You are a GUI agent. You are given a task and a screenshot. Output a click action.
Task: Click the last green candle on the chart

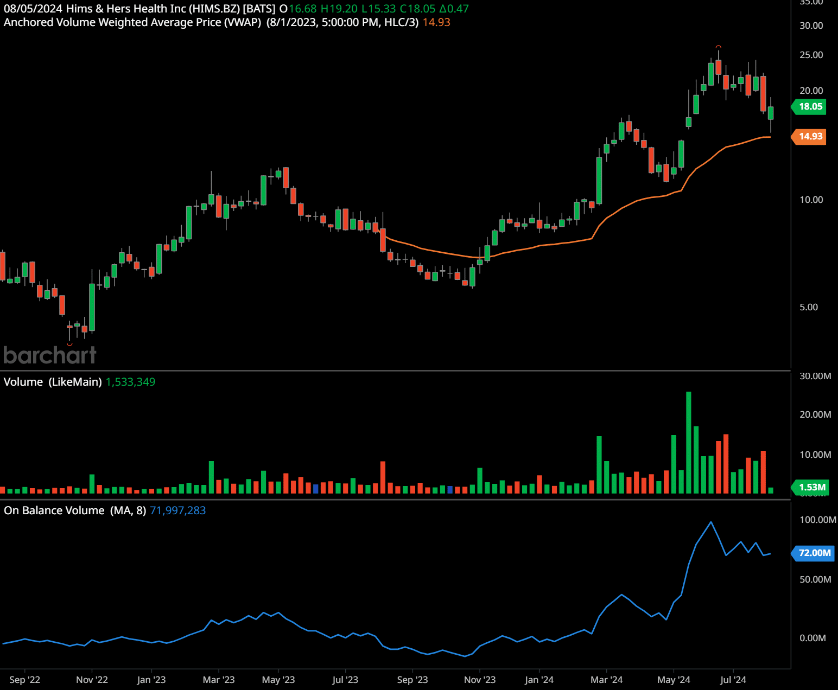pos(771,113)
